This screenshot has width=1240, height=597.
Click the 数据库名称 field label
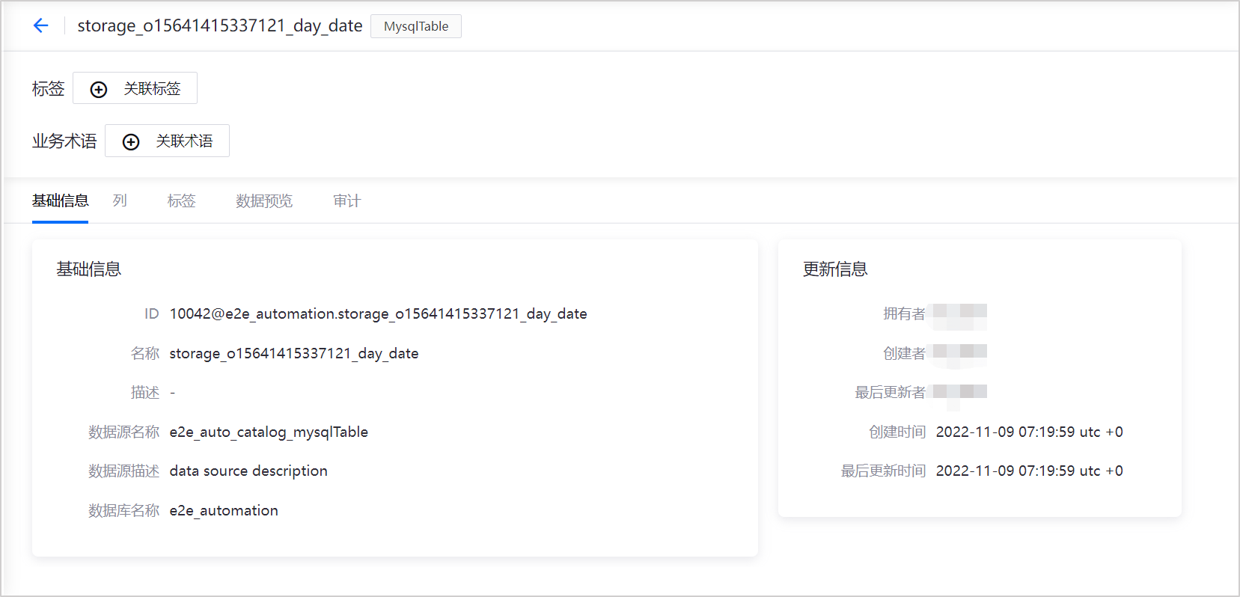pos(123,510)
